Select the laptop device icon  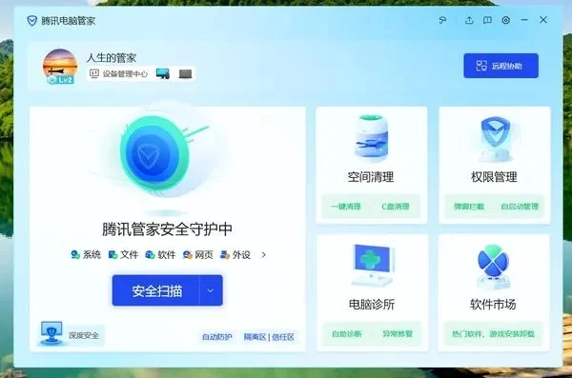(x=185, y=74)
